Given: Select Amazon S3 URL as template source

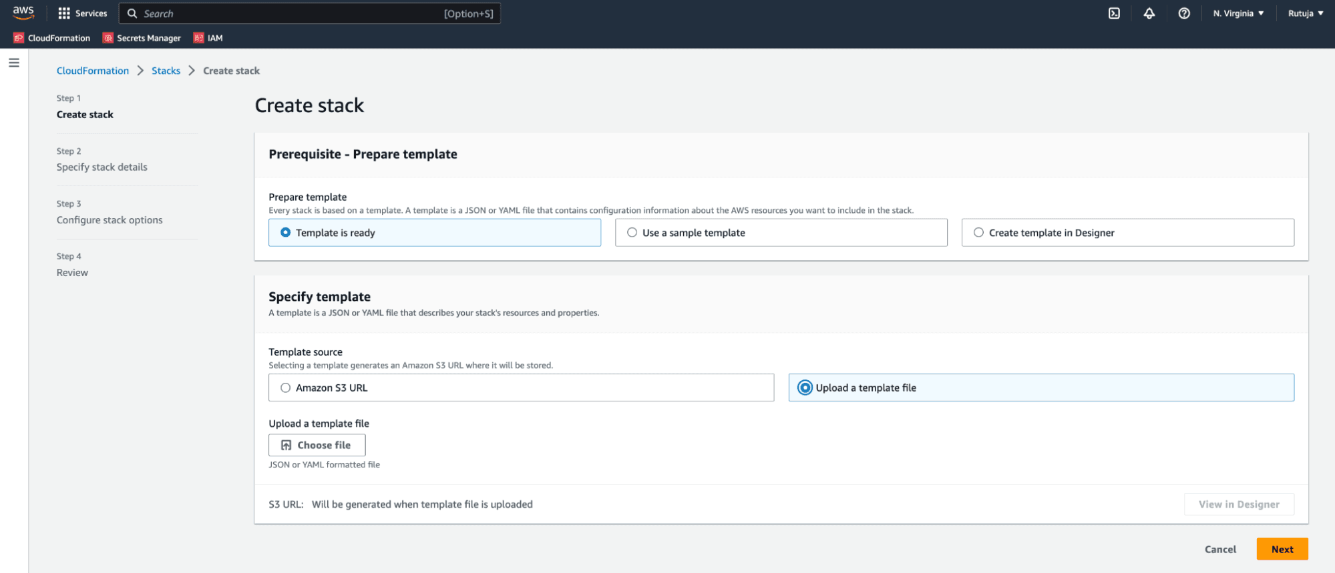Looking at the screenshot, I should pyautogui.click(x=286, y=388).
